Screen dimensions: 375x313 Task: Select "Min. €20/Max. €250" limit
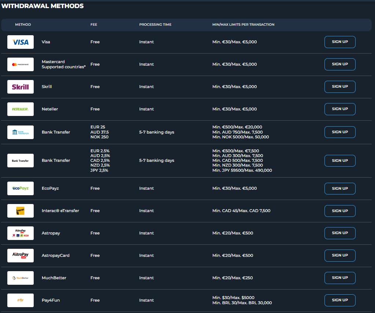pos(233,278)
